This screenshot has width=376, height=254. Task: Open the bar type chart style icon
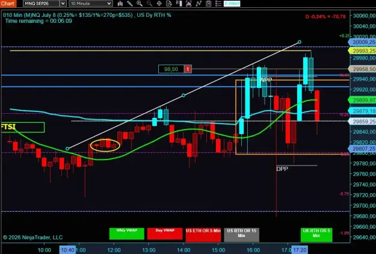click(120, 4)
